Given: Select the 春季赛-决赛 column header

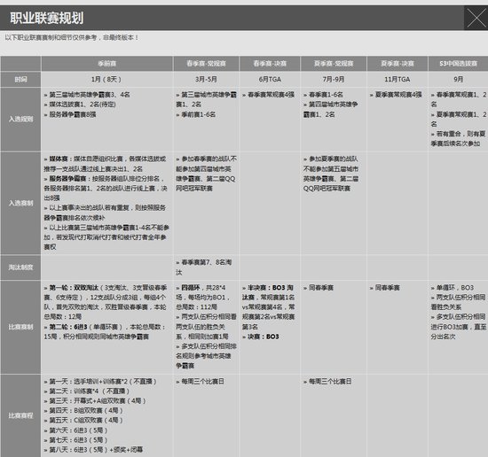Looking at the screenshot, I should (x=270, y=64).
